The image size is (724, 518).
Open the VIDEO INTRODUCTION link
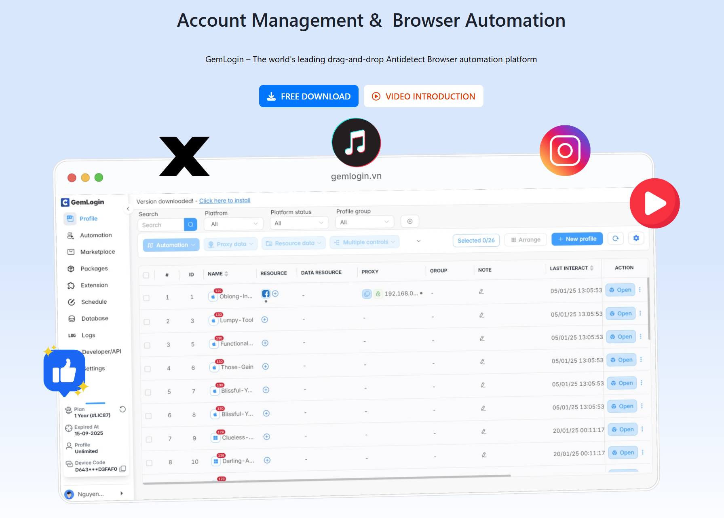424,96
